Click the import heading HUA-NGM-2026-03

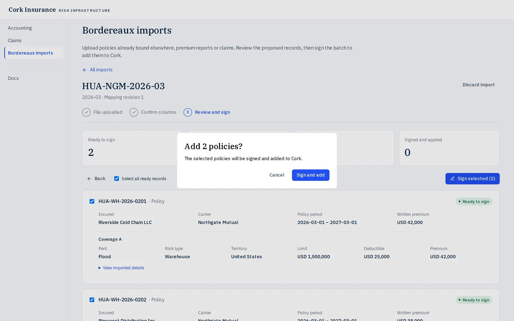123,86
